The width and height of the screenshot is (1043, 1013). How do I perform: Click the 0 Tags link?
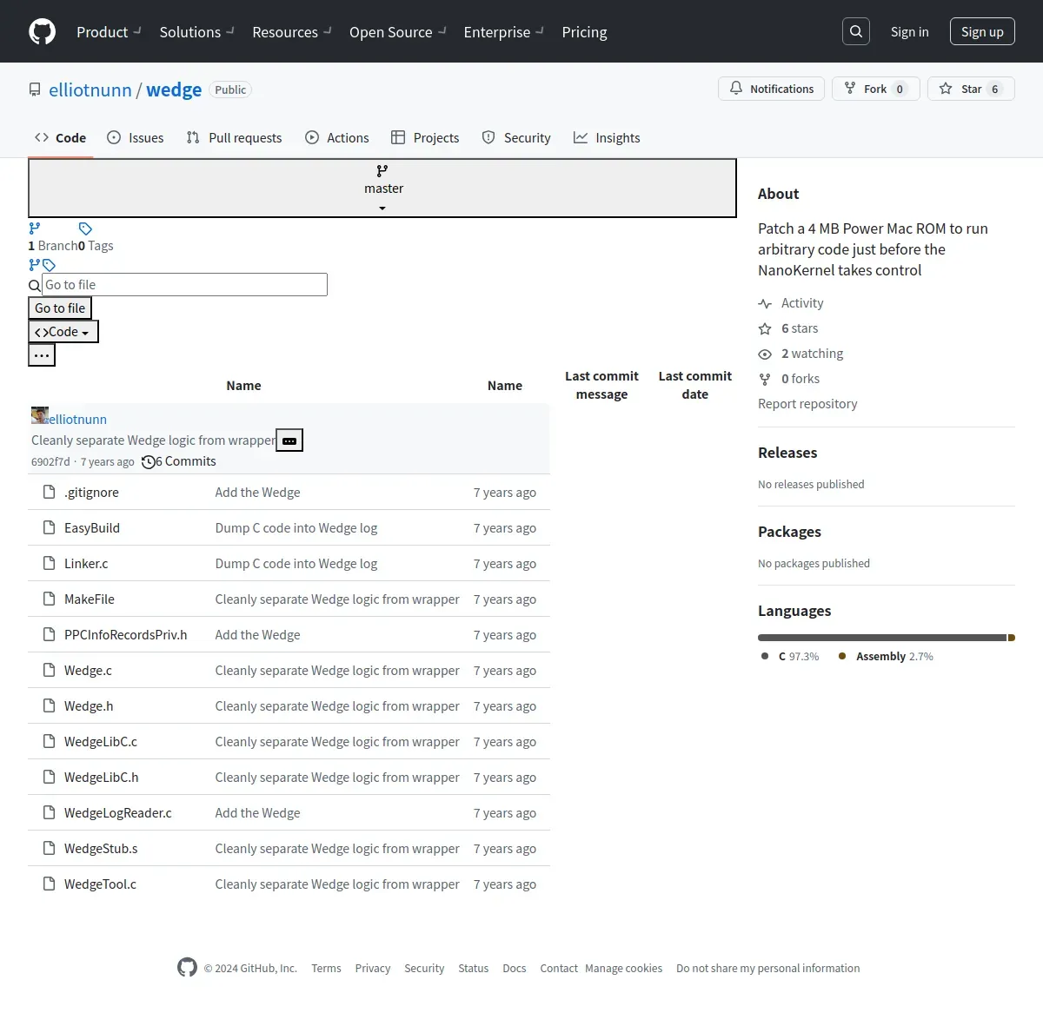click(x=96, y=246)
